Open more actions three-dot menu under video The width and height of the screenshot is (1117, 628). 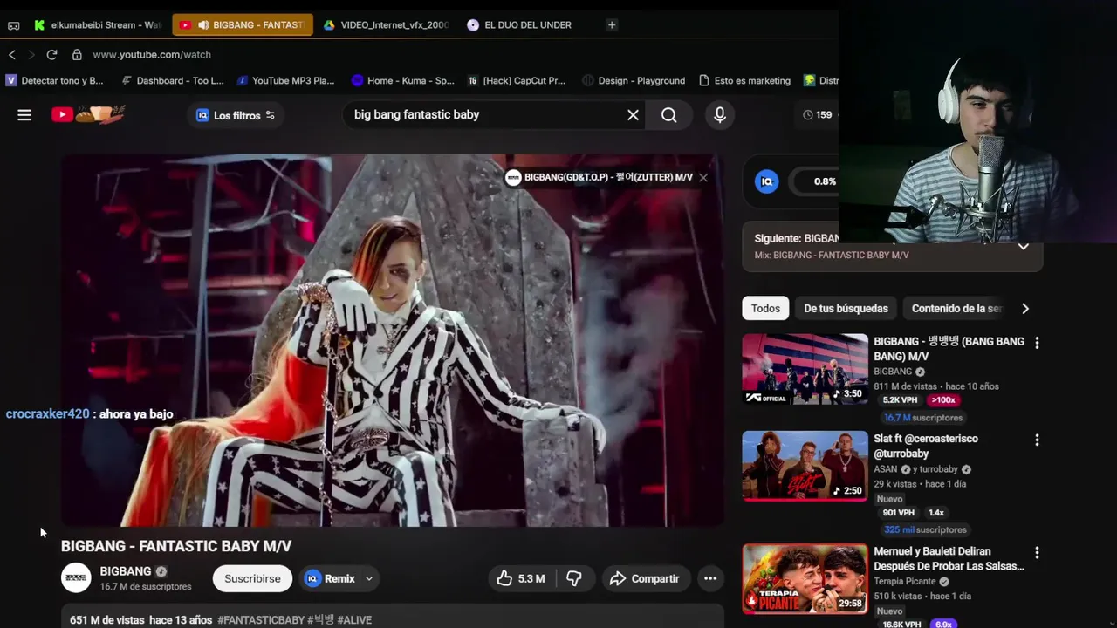[710, 578]
